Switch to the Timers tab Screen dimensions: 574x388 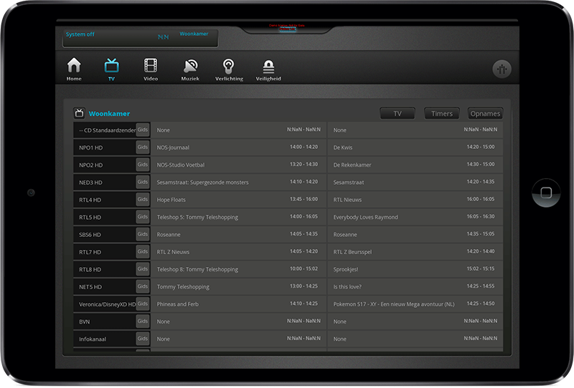point(442,113)
